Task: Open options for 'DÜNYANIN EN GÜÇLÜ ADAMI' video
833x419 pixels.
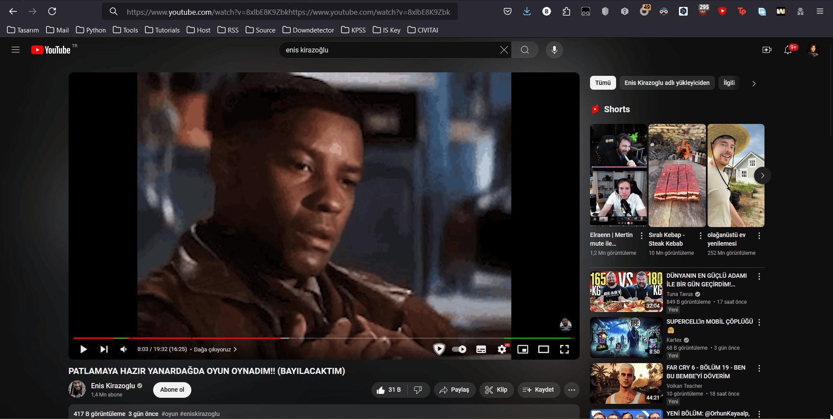Action: point(759,276)
